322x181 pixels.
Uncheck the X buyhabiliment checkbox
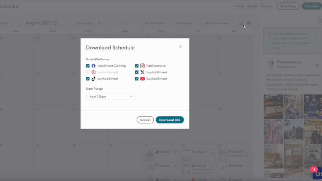[136, 72]
